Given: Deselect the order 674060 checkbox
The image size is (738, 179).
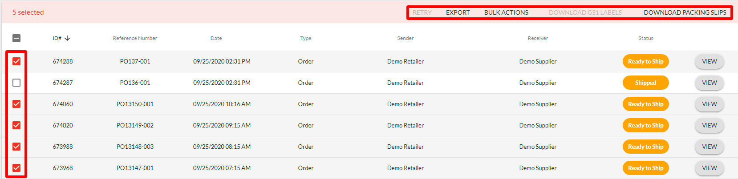Looking at the screenshot, I should 16,104.
